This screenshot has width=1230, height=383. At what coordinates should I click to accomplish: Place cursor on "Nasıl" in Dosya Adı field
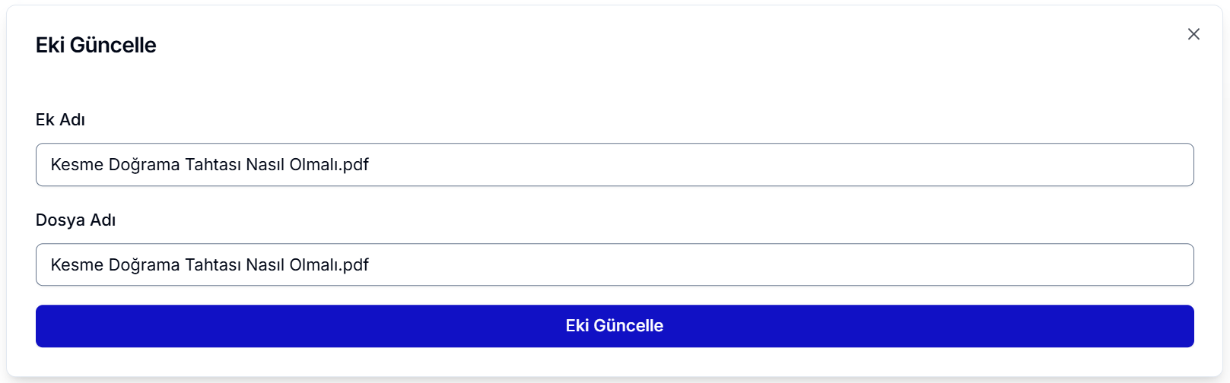(x=265, y=265)
